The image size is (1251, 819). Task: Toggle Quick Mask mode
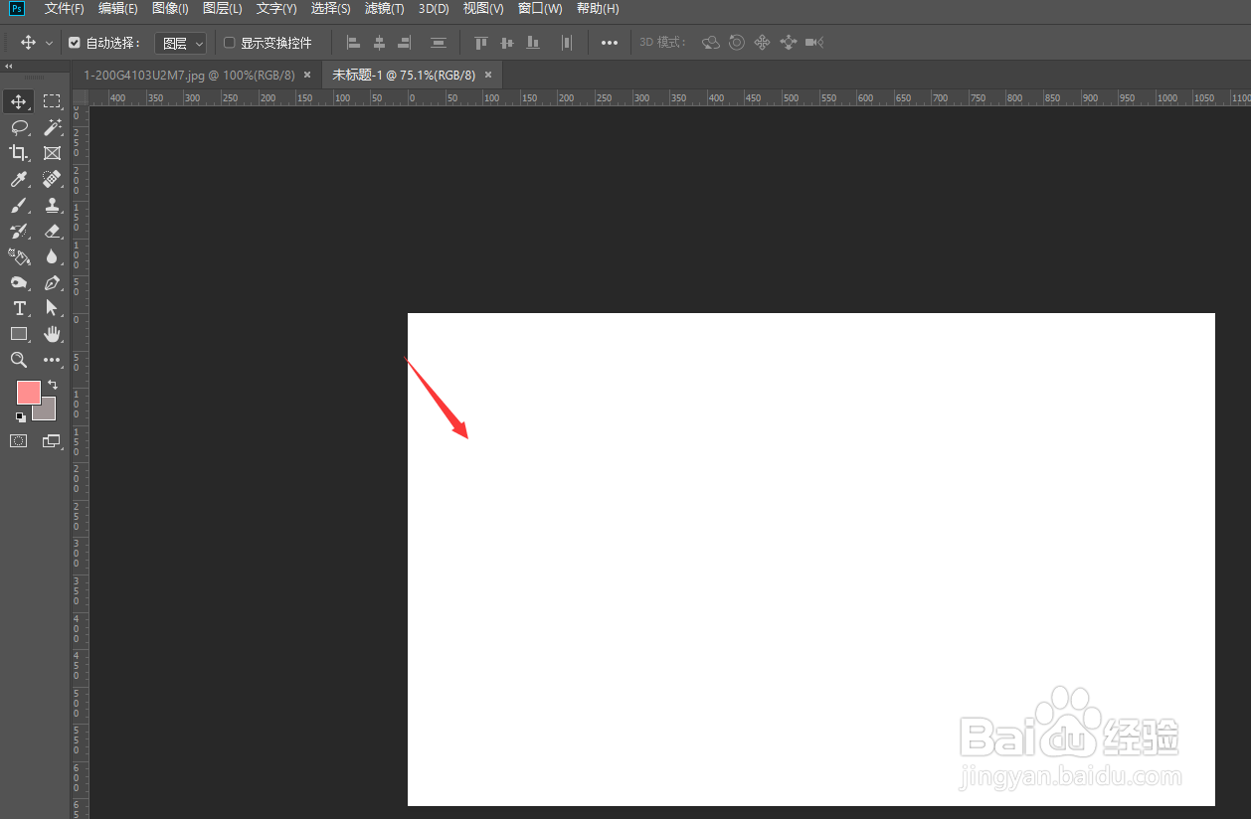coord(19,440)
